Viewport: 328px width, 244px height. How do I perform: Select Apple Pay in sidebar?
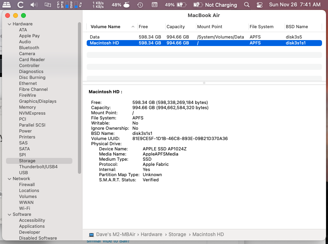(29, 36)
